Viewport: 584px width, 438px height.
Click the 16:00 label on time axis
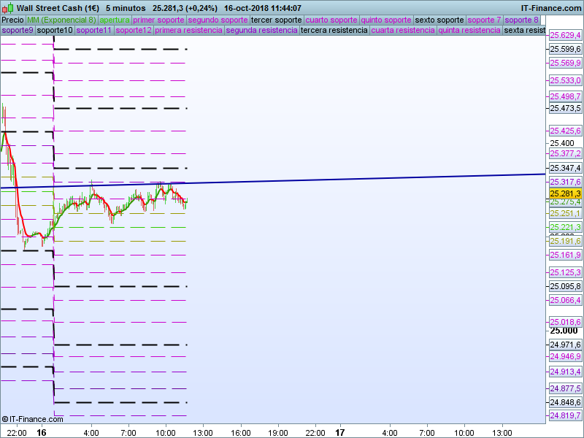tap(240, 432)
